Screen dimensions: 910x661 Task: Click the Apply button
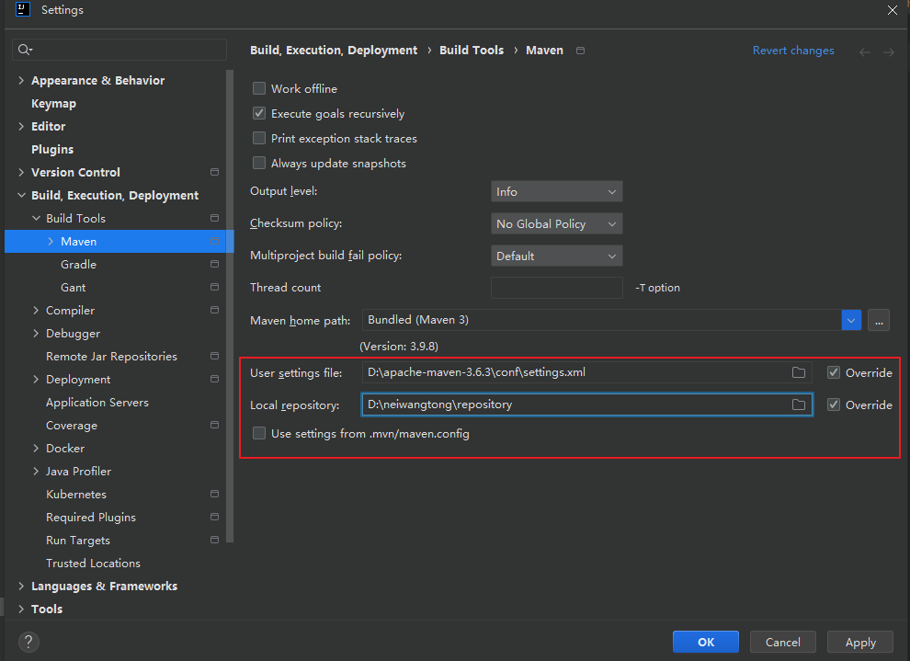(x=860, y=642)
